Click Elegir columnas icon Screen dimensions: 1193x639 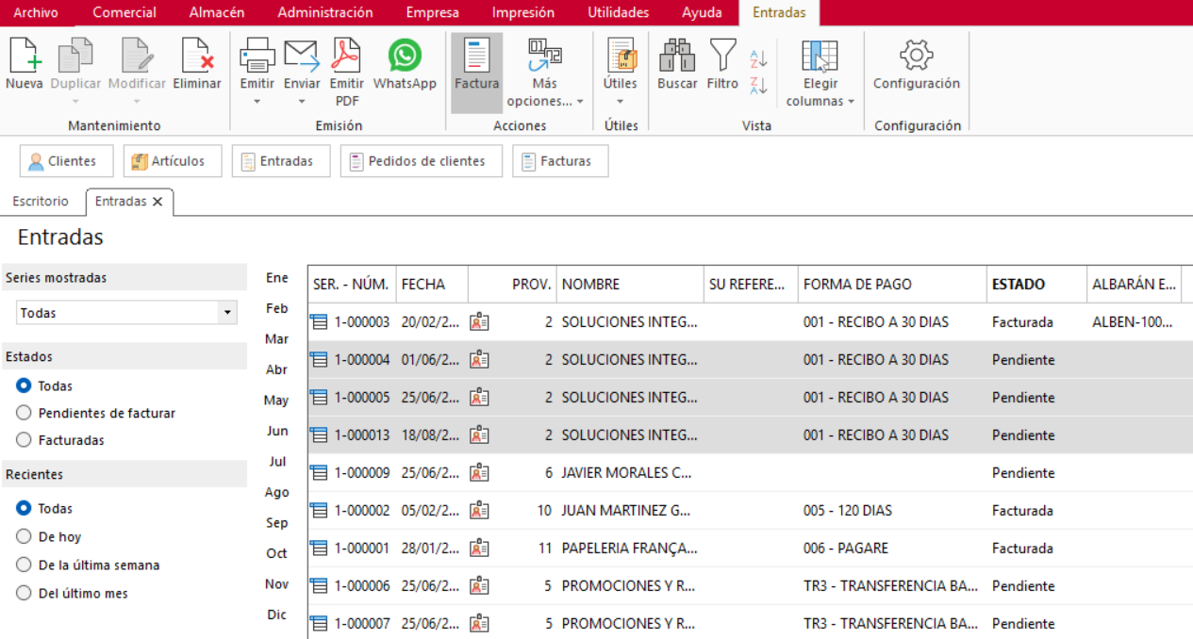coord(820,56)
